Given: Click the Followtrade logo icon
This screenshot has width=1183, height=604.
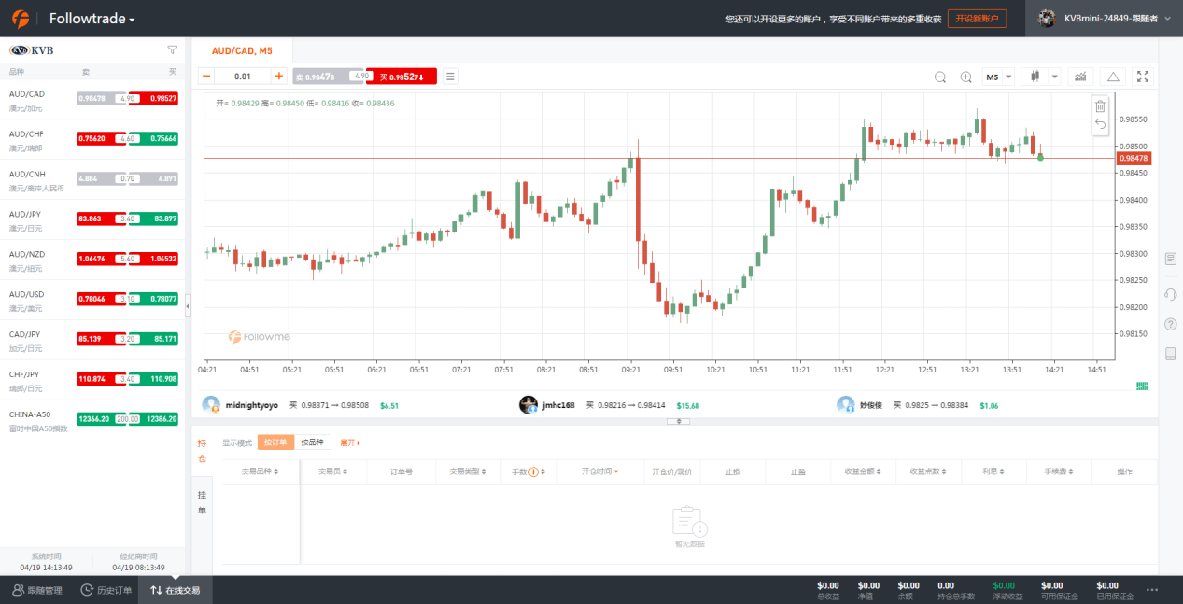Looking at the screenshot, I should coord(20,19).
